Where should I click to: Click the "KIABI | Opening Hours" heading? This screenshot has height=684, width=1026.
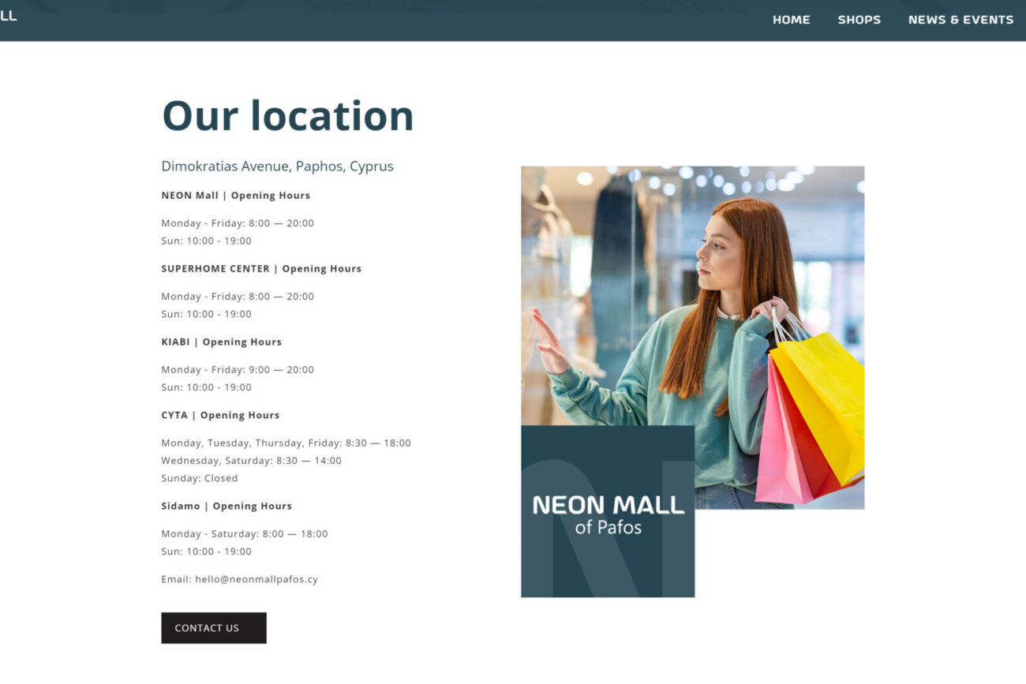point(221,342)
